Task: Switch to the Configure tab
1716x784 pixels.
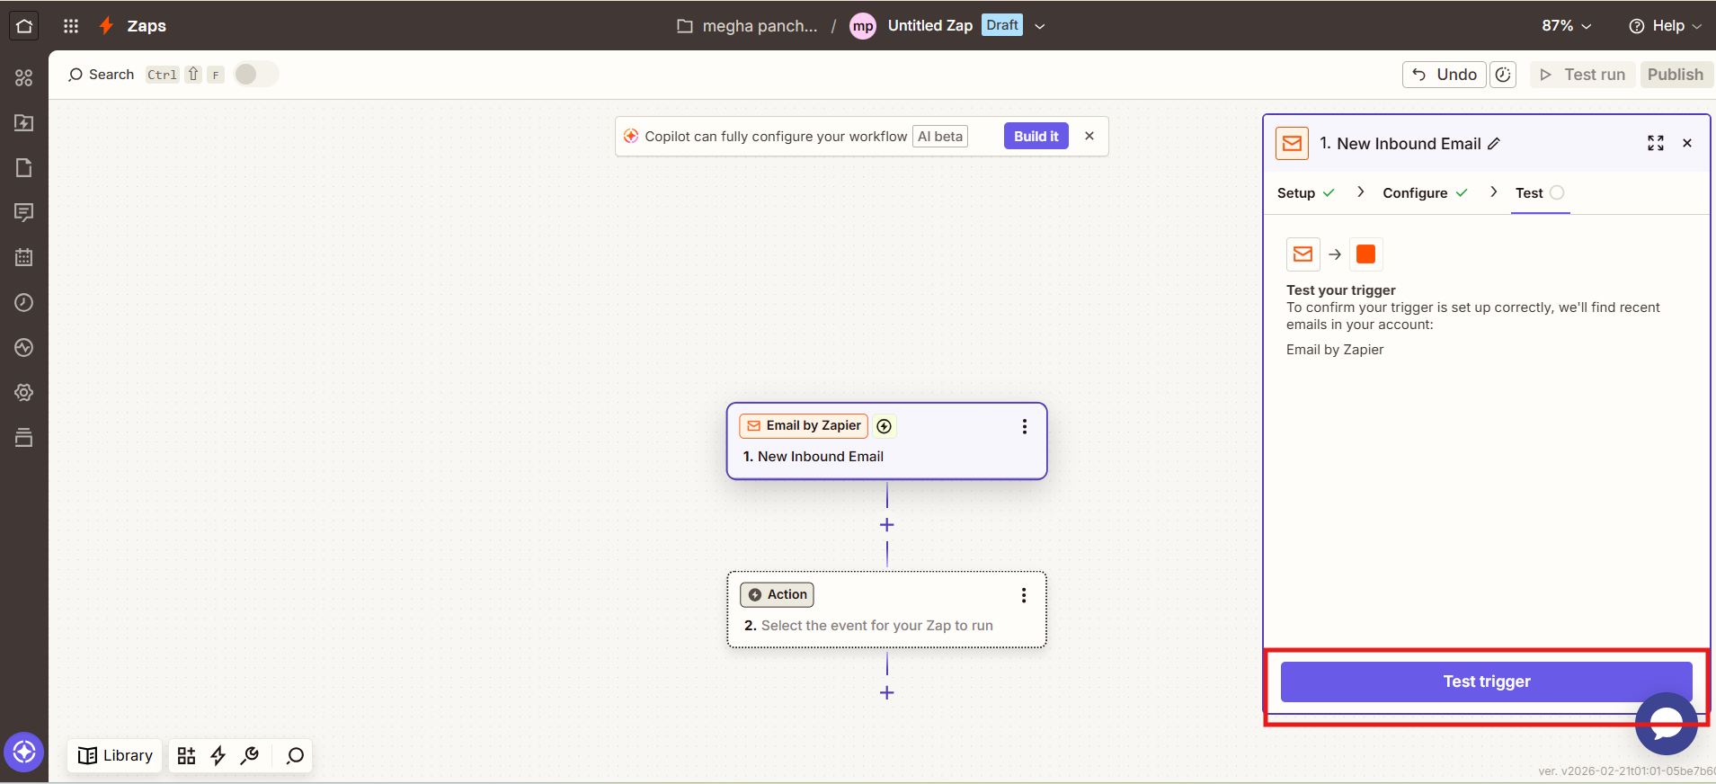Action: tap(1415, 193)
